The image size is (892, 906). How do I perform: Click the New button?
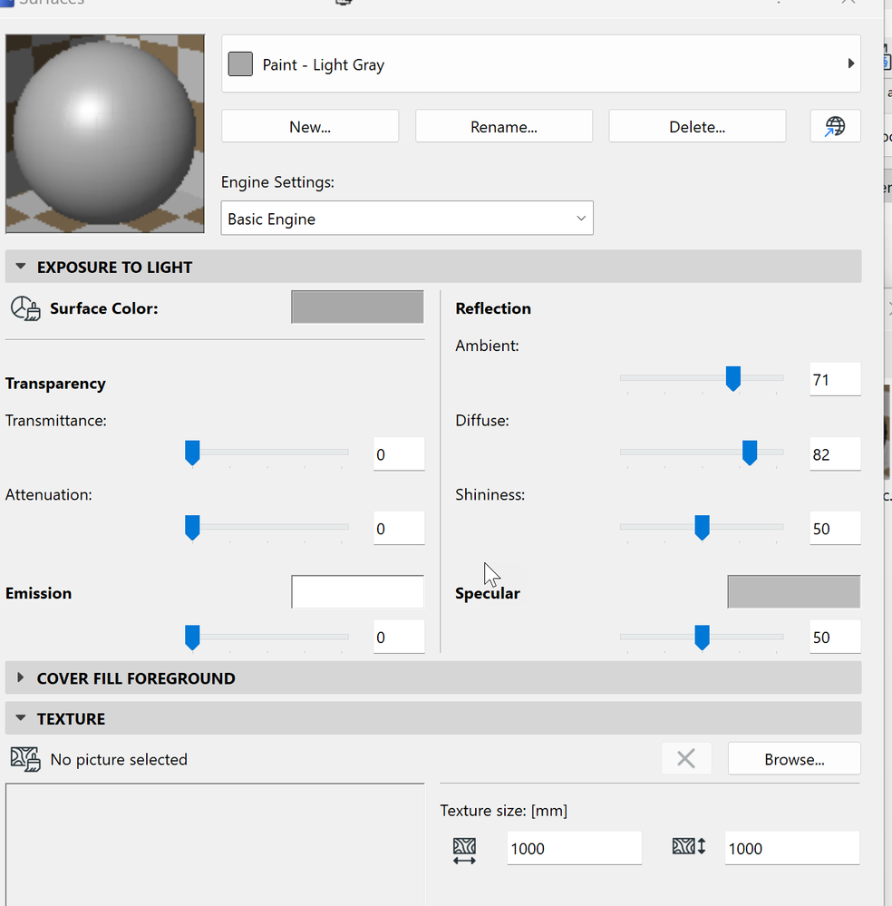[x=309, y=125]
